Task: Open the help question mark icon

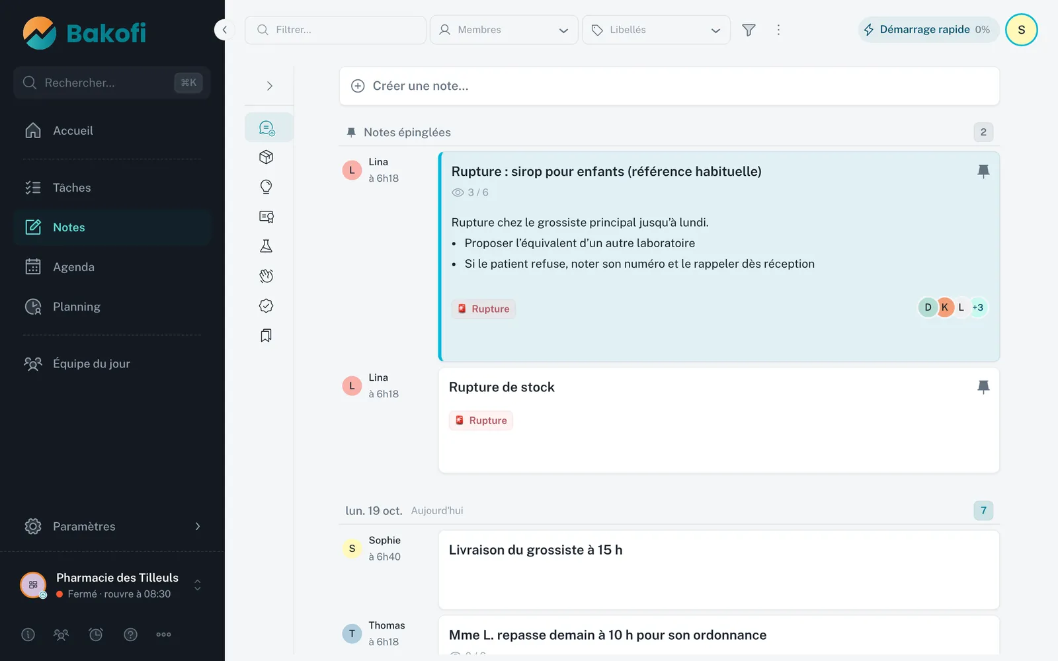Action: (131, 635)
